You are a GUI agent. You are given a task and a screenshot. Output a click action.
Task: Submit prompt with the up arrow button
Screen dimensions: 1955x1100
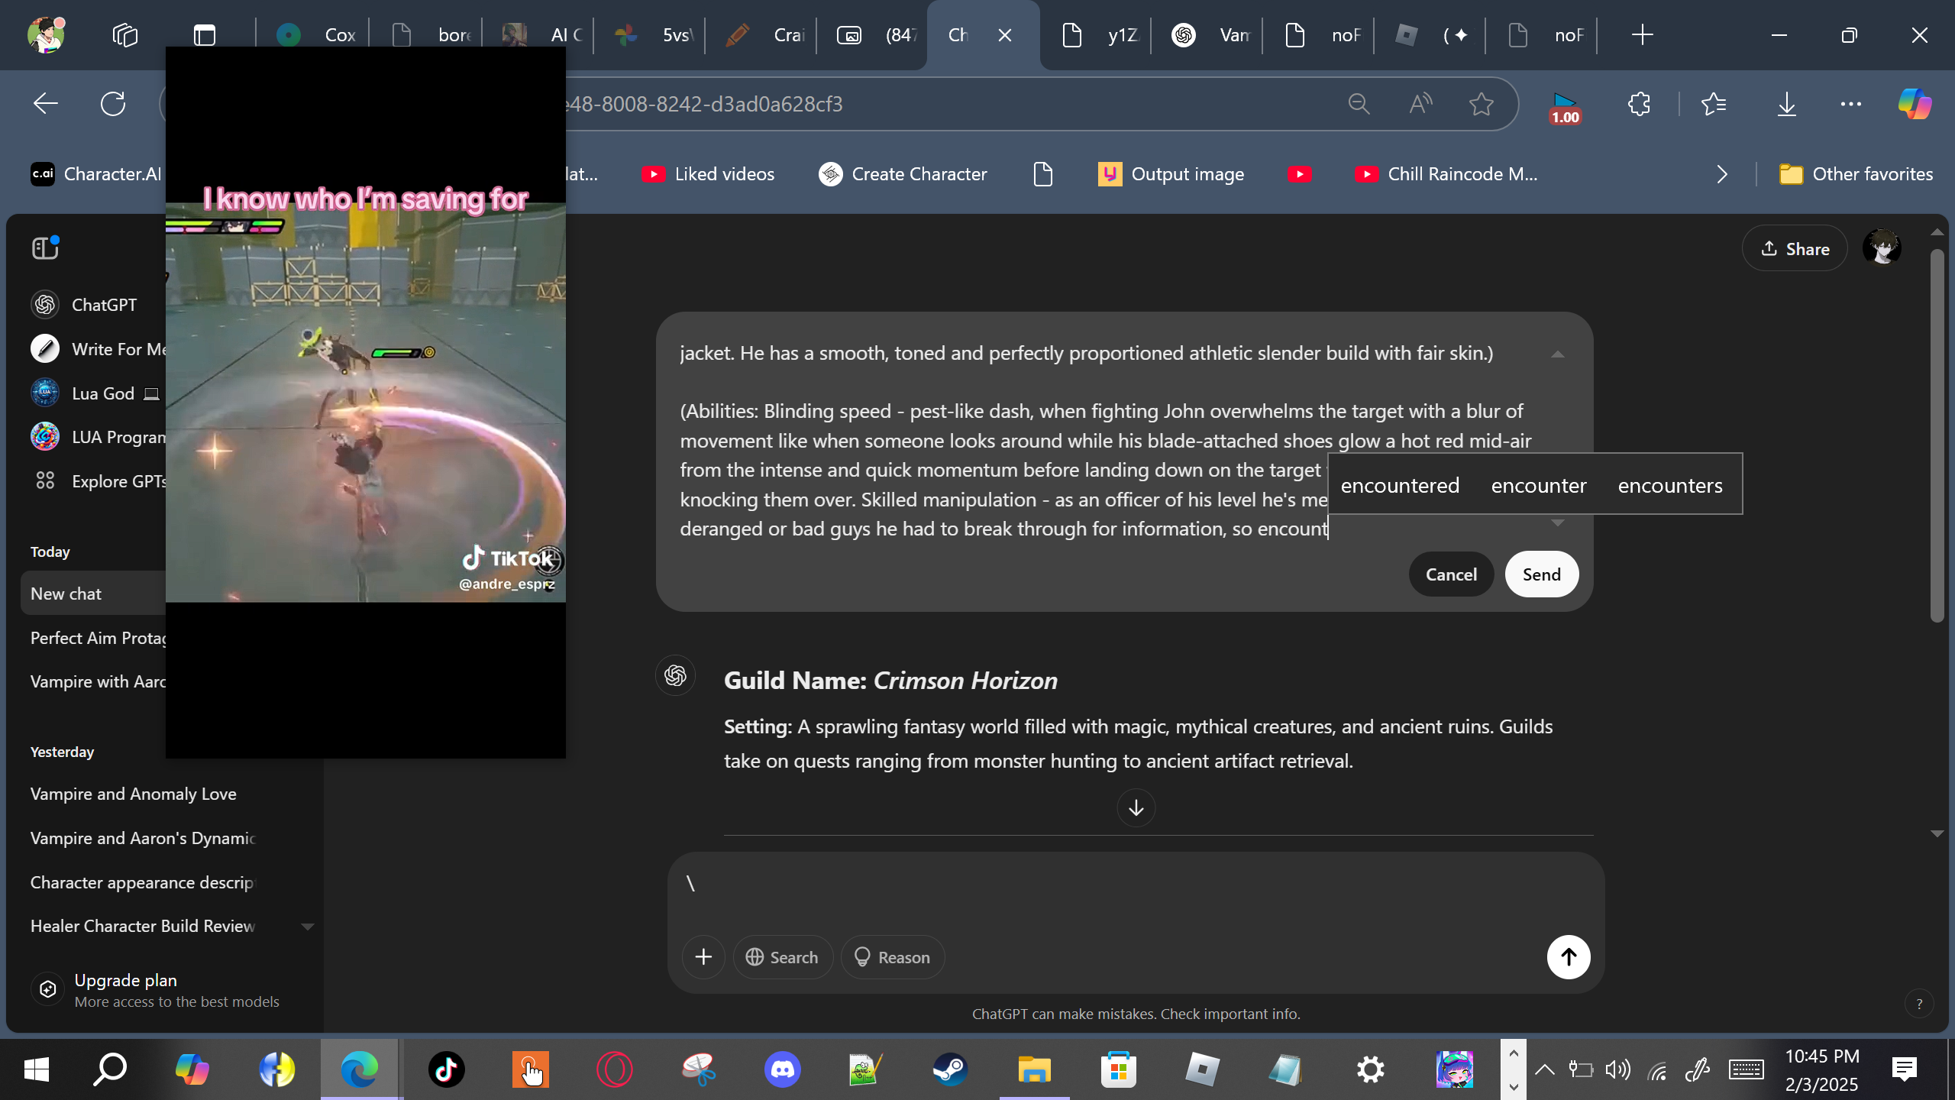pos(1569,957)
